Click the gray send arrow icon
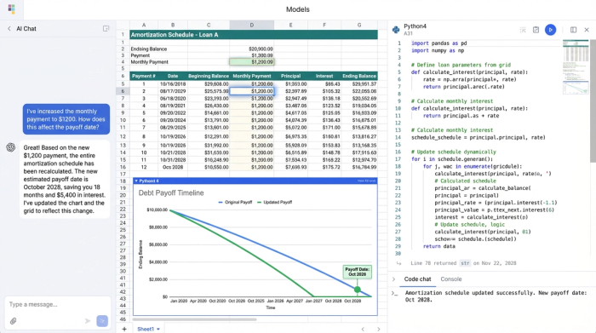596x333 pixels. point(88,321)
